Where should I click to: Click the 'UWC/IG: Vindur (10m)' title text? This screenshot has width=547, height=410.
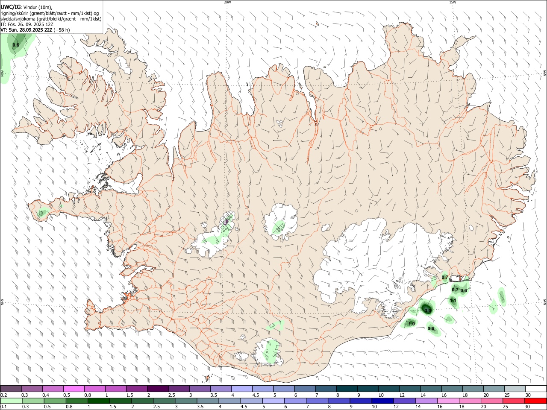pyautogui.click(x=26, y=7)
